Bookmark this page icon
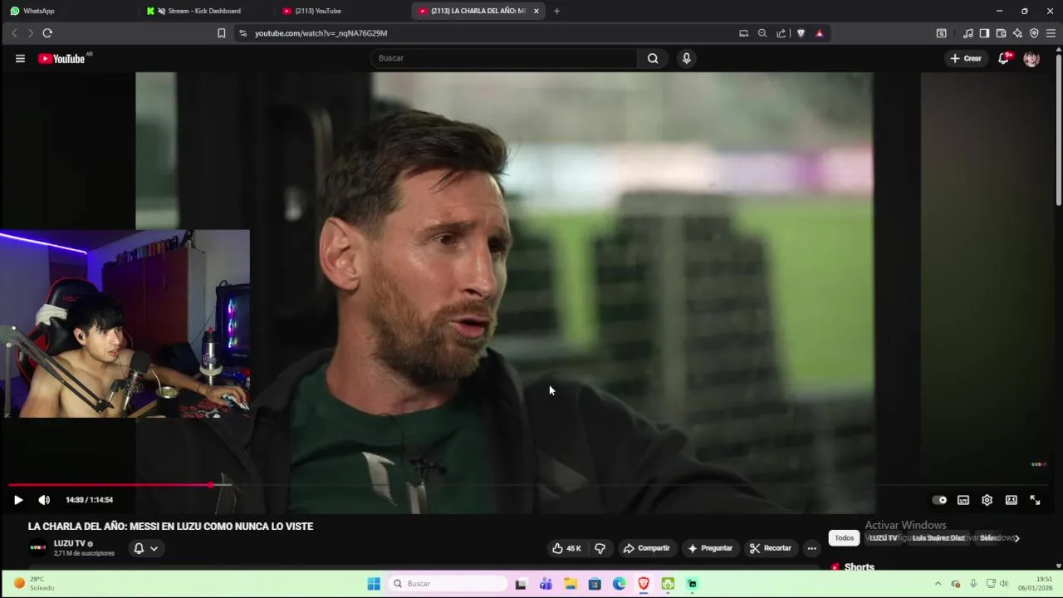 222,33
